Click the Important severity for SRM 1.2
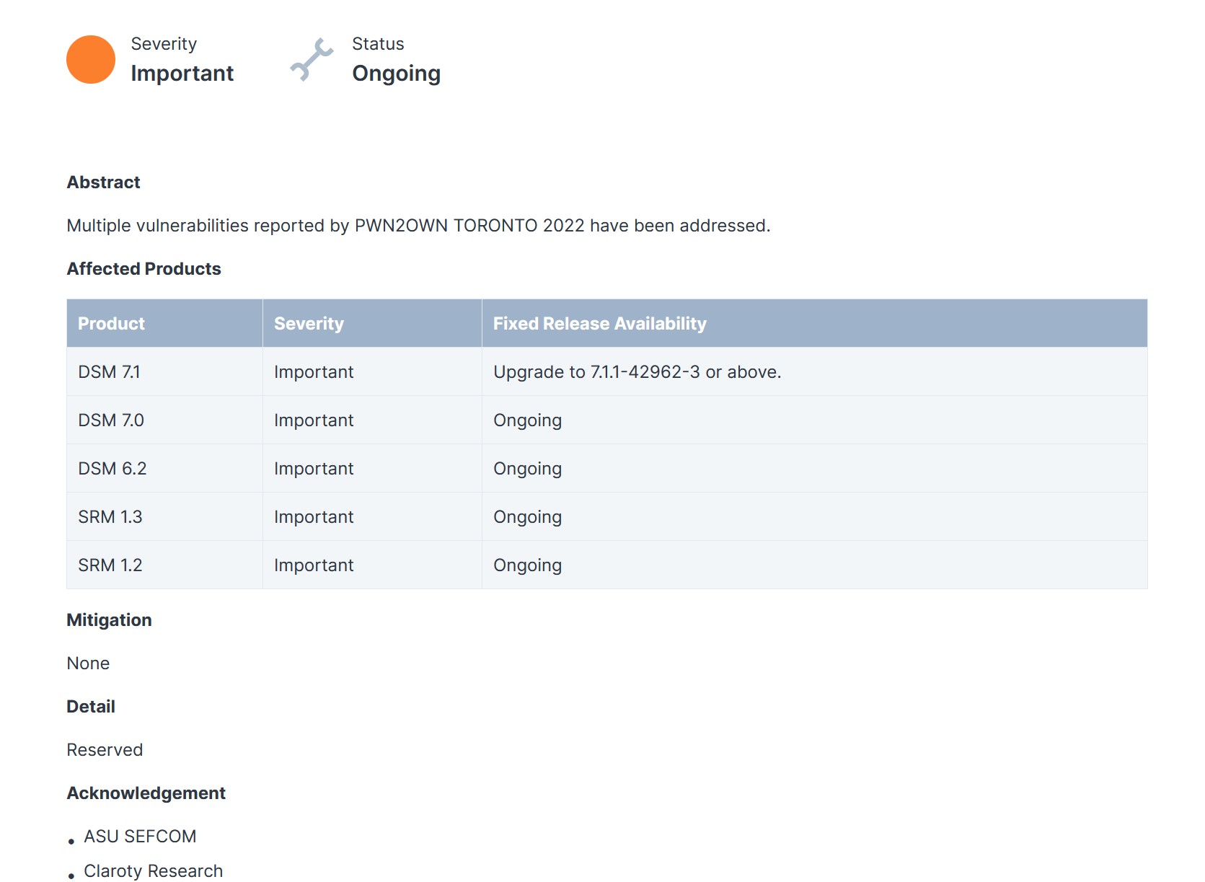The height and width of the screenshot is (882, 1205). pyautogui.click(x=314, y=565)
